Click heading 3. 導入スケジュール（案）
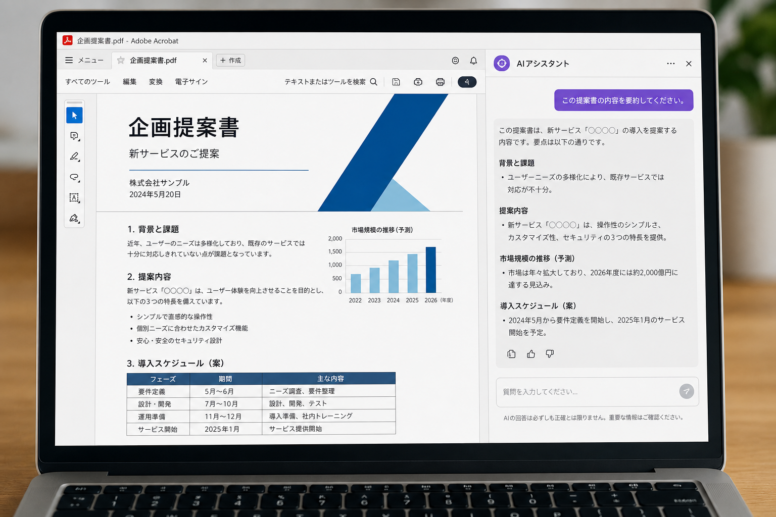Image resolution: width=776 pixels, height=517 pixels. 175,364
